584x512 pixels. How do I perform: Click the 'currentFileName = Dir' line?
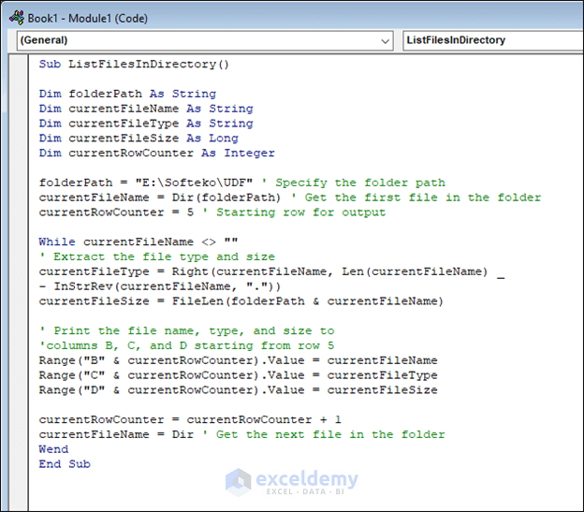[241, 434]
